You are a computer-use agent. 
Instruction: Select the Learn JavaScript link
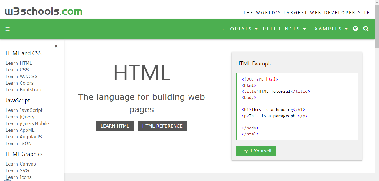click(24, 110)
